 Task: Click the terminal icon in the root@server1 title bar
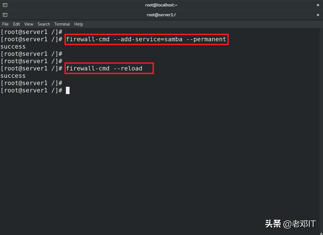5,15
